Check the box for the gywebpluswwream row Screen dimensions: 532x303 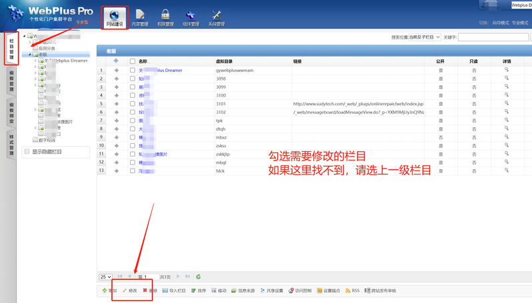coord(133,70)
